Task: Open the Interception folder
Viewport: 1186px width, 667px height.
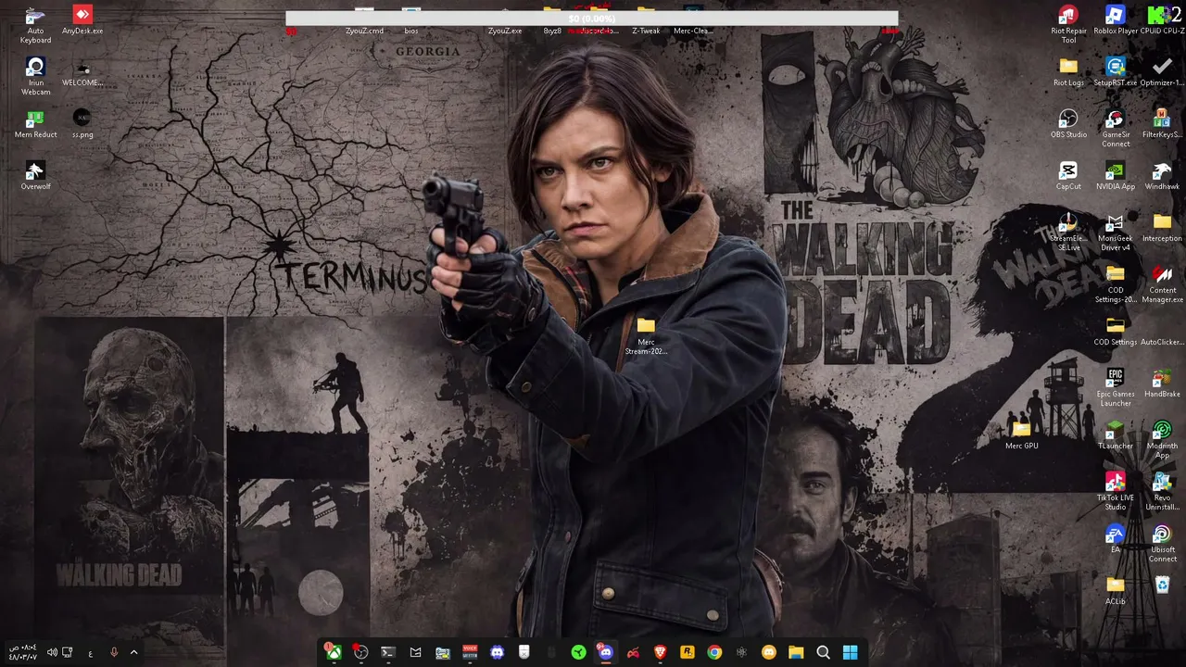Action: point(1162,228)
